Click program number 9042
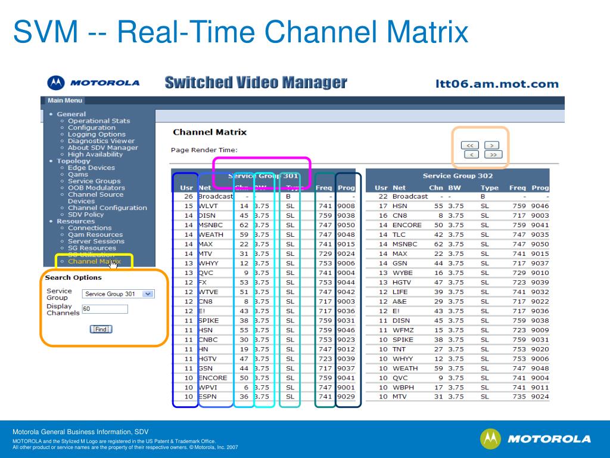The image size is (610, 458). click(x=346, y=292)
